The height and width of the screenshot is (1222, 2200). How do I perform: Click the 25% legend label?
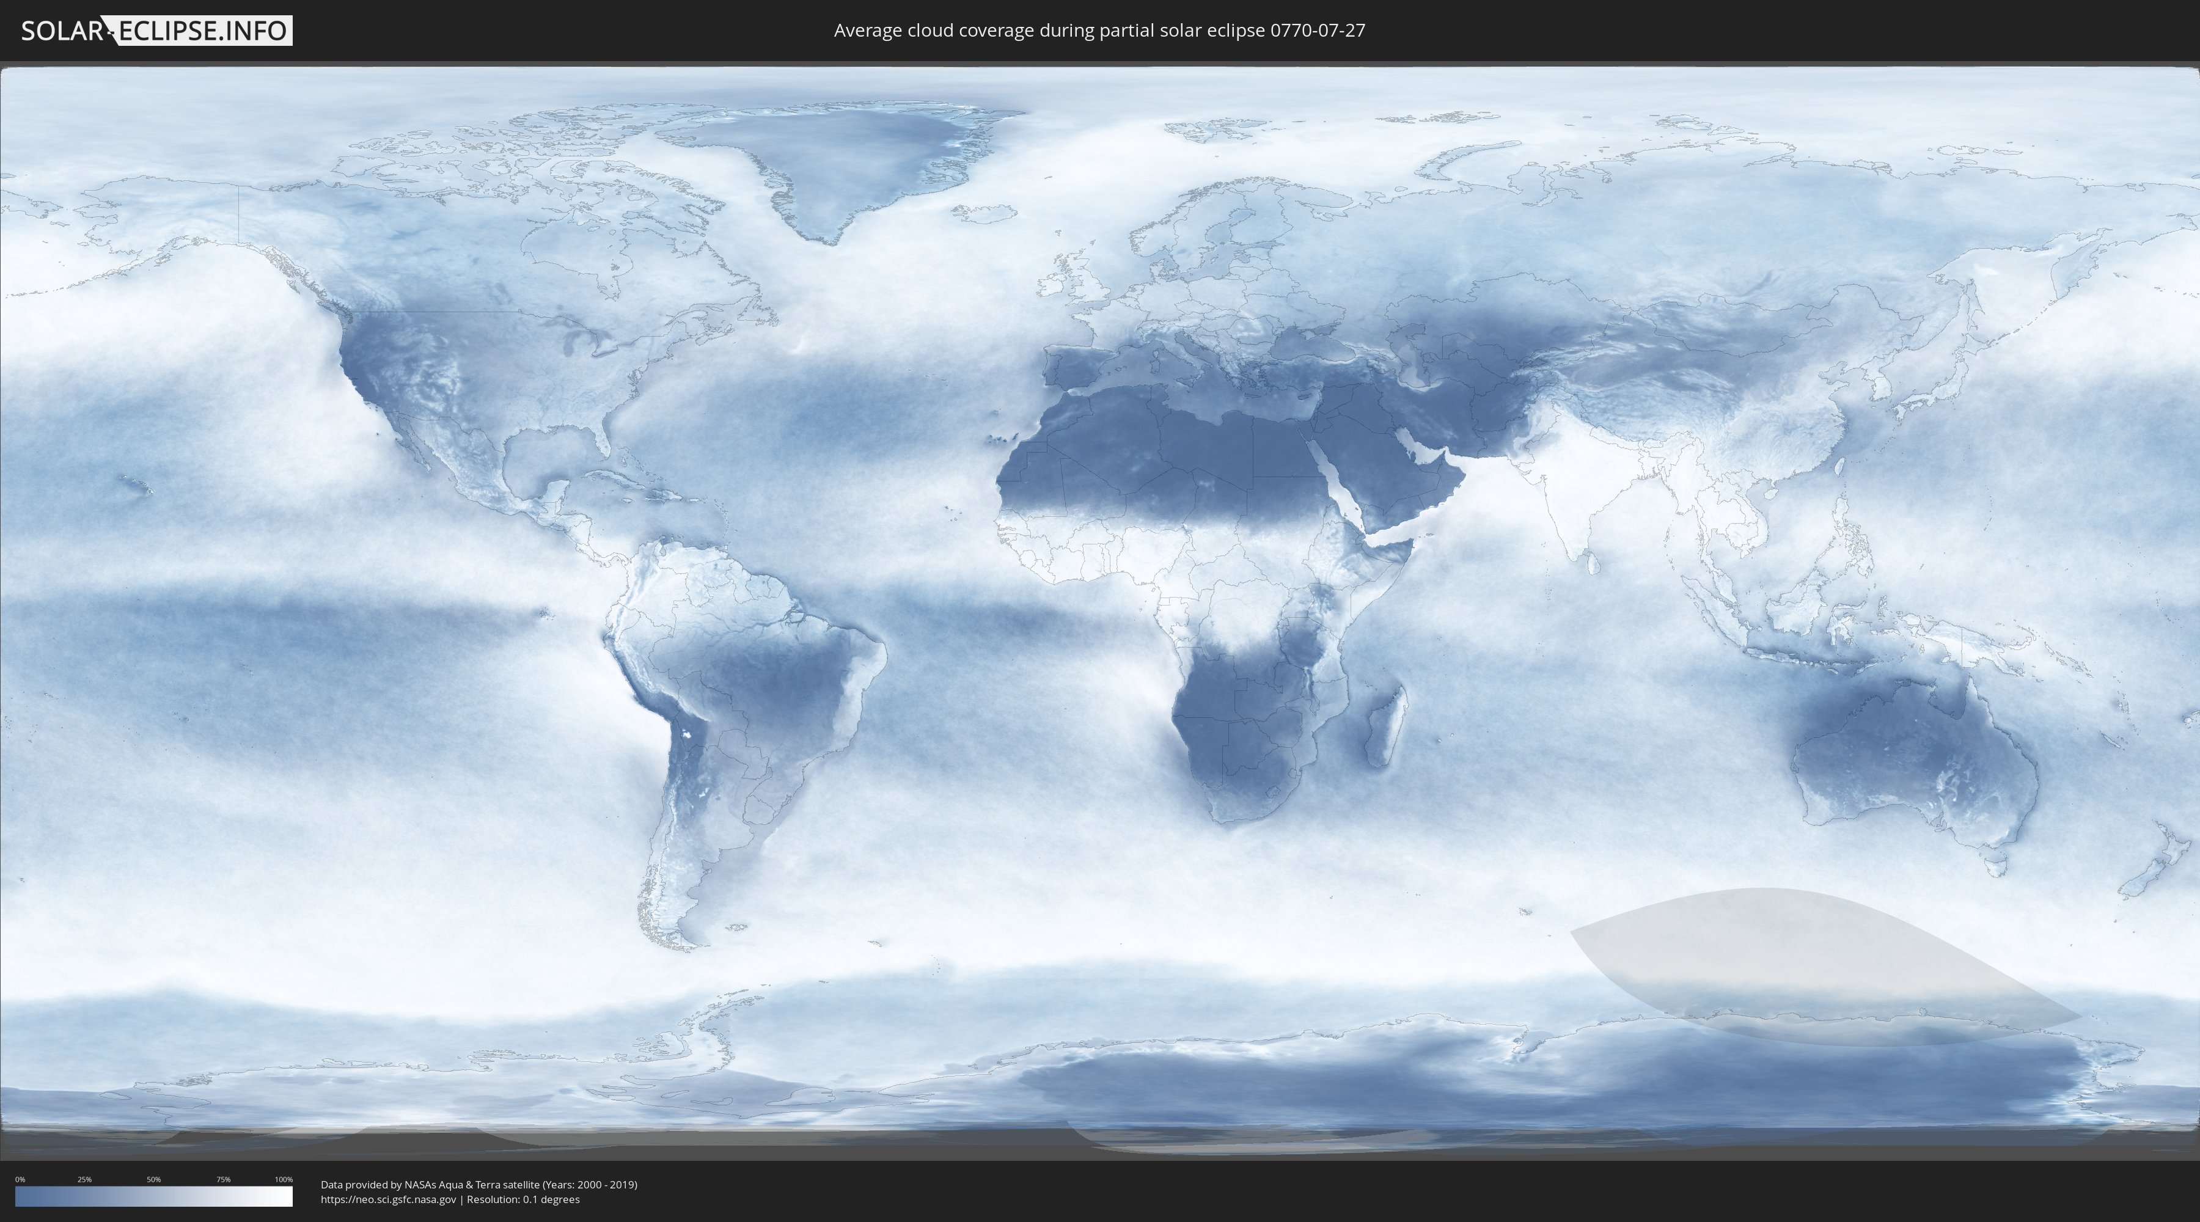pyautogui.click(x=84, y=1179)
